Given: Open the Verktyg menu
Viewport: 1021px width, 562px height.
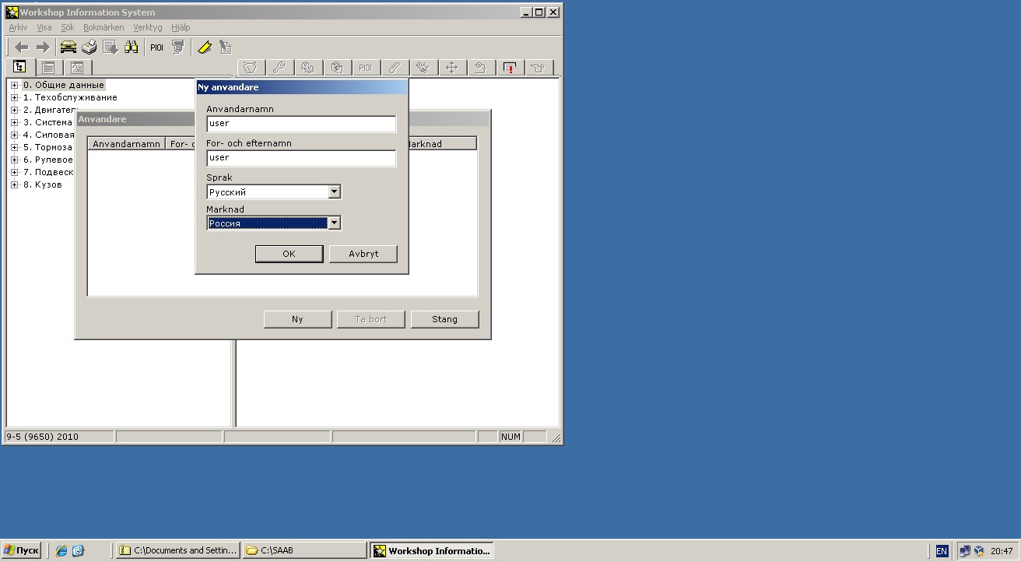Looking at the screenshot, I should [x=148, y=27].
